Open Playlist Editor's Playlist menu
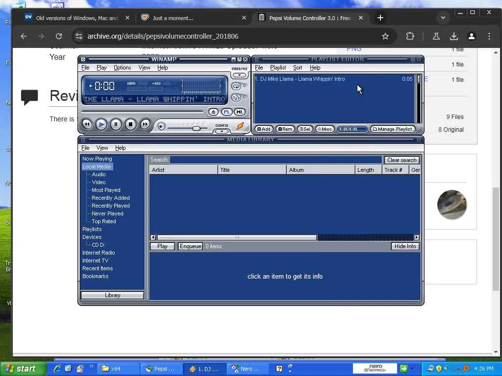The image size is (502, 376). 278,68
